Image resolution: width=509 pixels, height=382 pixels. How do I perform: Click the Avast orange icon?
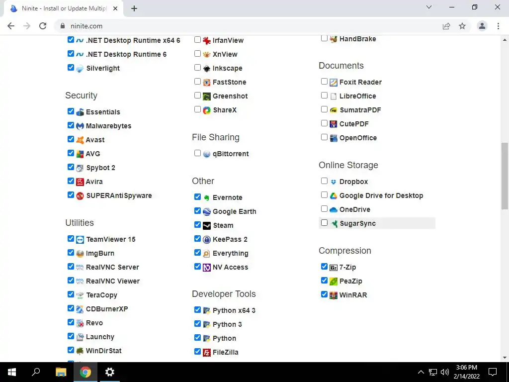pos(80,140)
